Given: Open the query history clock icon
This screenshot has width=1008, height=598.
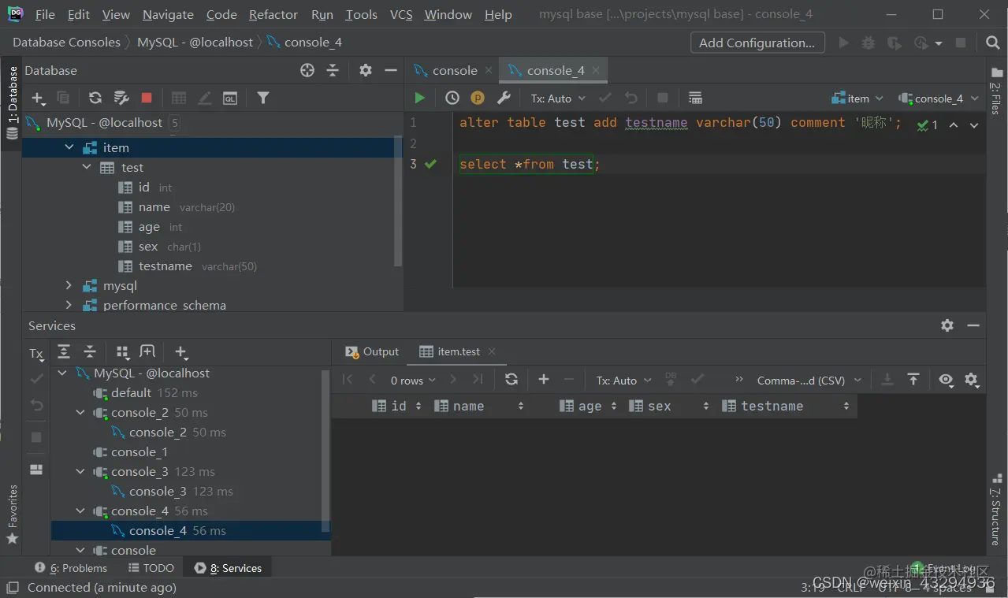Looking at the screenshot, I should 452,98.
